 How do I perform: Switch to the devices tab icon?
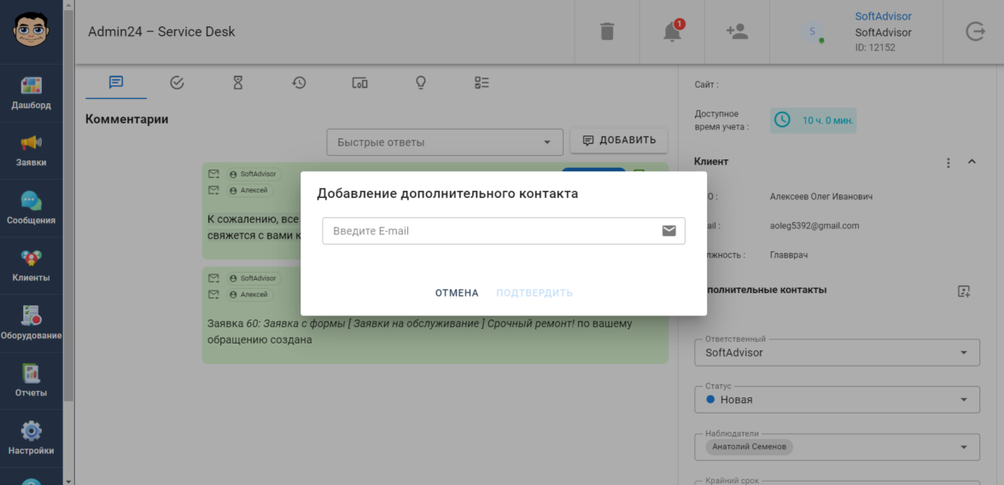[360, 83]
